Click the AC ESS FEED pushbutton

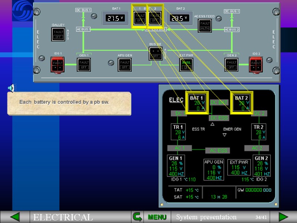pos(205,25)
